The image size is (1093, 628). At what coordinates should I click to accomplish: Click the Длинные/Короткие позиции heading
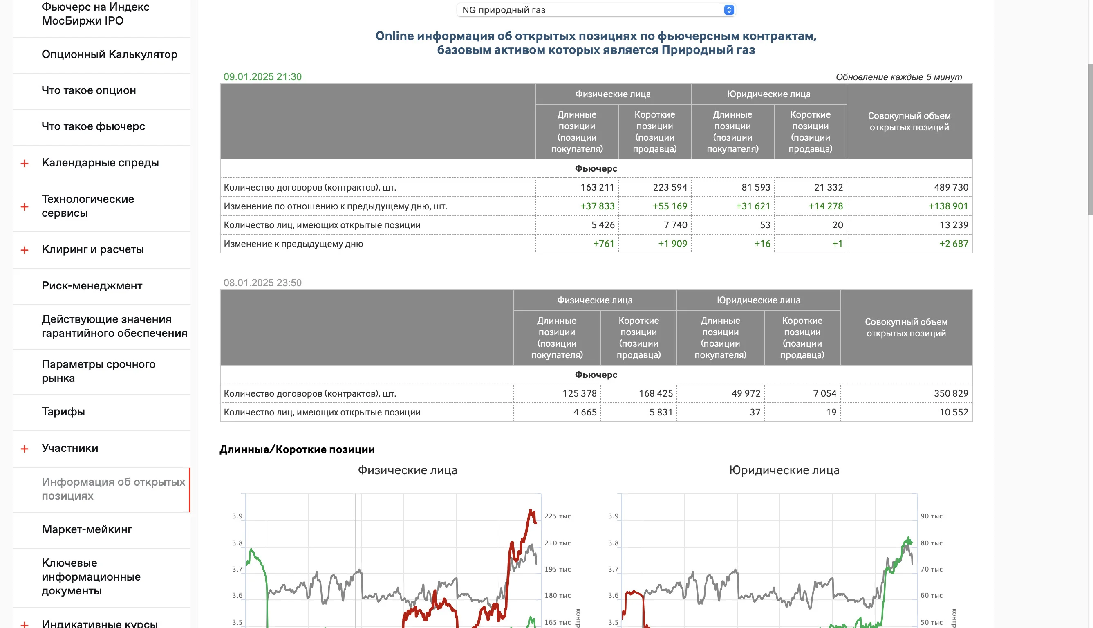tap(297, 449)
